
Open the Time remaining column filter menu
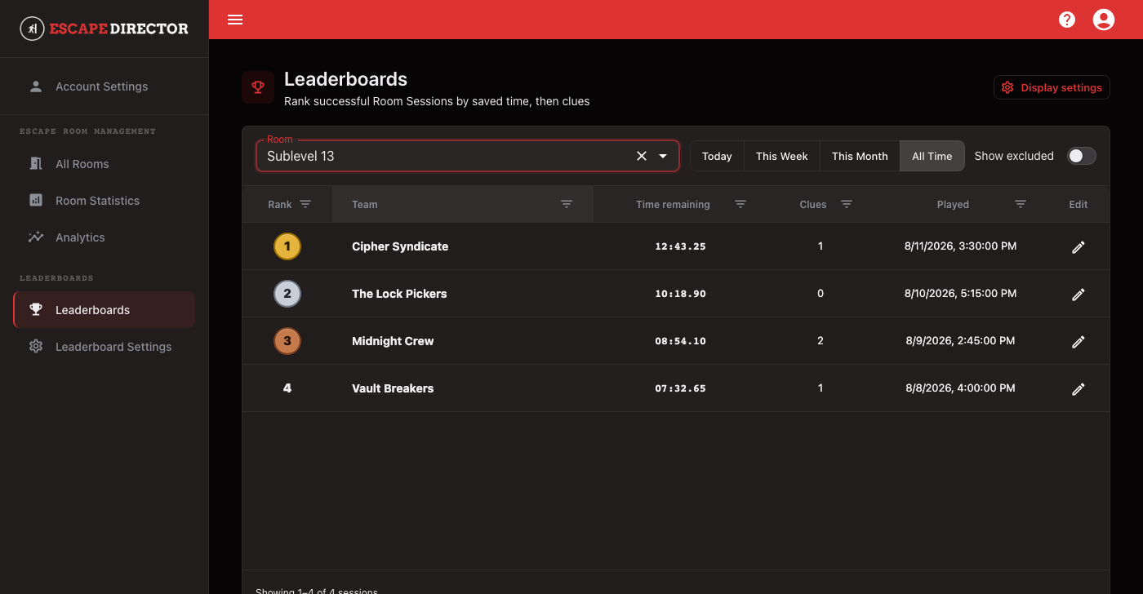741,204
